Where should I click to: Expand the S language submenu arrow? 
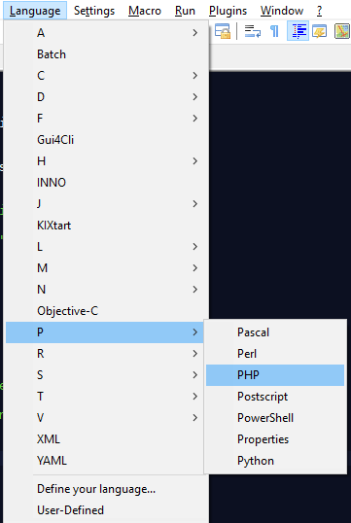coord(195,375)
